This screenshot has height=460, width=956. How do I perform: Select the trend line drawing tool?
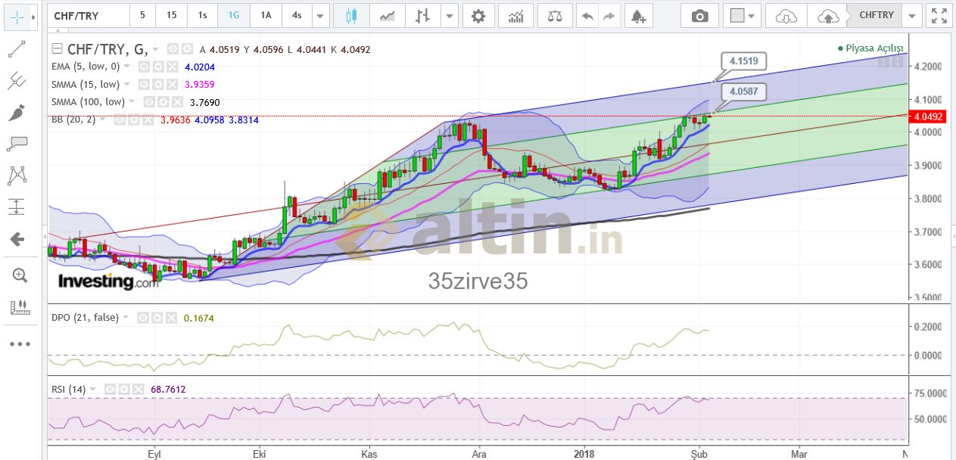17,49
